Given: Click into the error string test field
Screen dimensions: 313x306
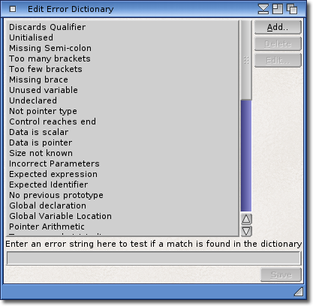Looking at the screenshot, I should tap(153, 258).
